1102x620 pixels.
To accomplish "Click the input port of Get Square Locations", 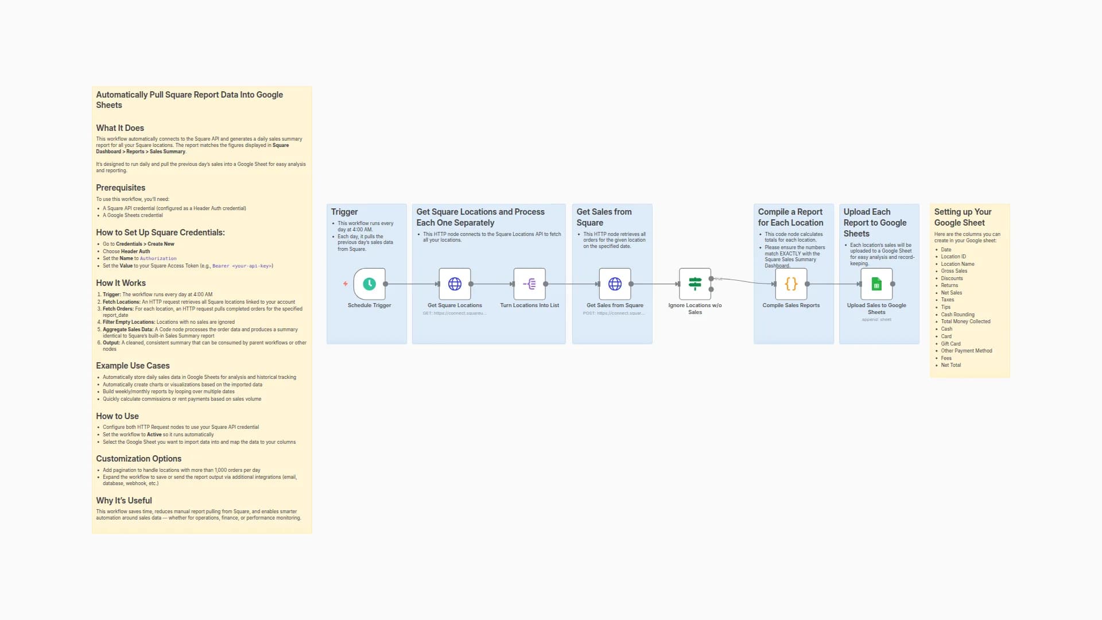I will (439, 283).
